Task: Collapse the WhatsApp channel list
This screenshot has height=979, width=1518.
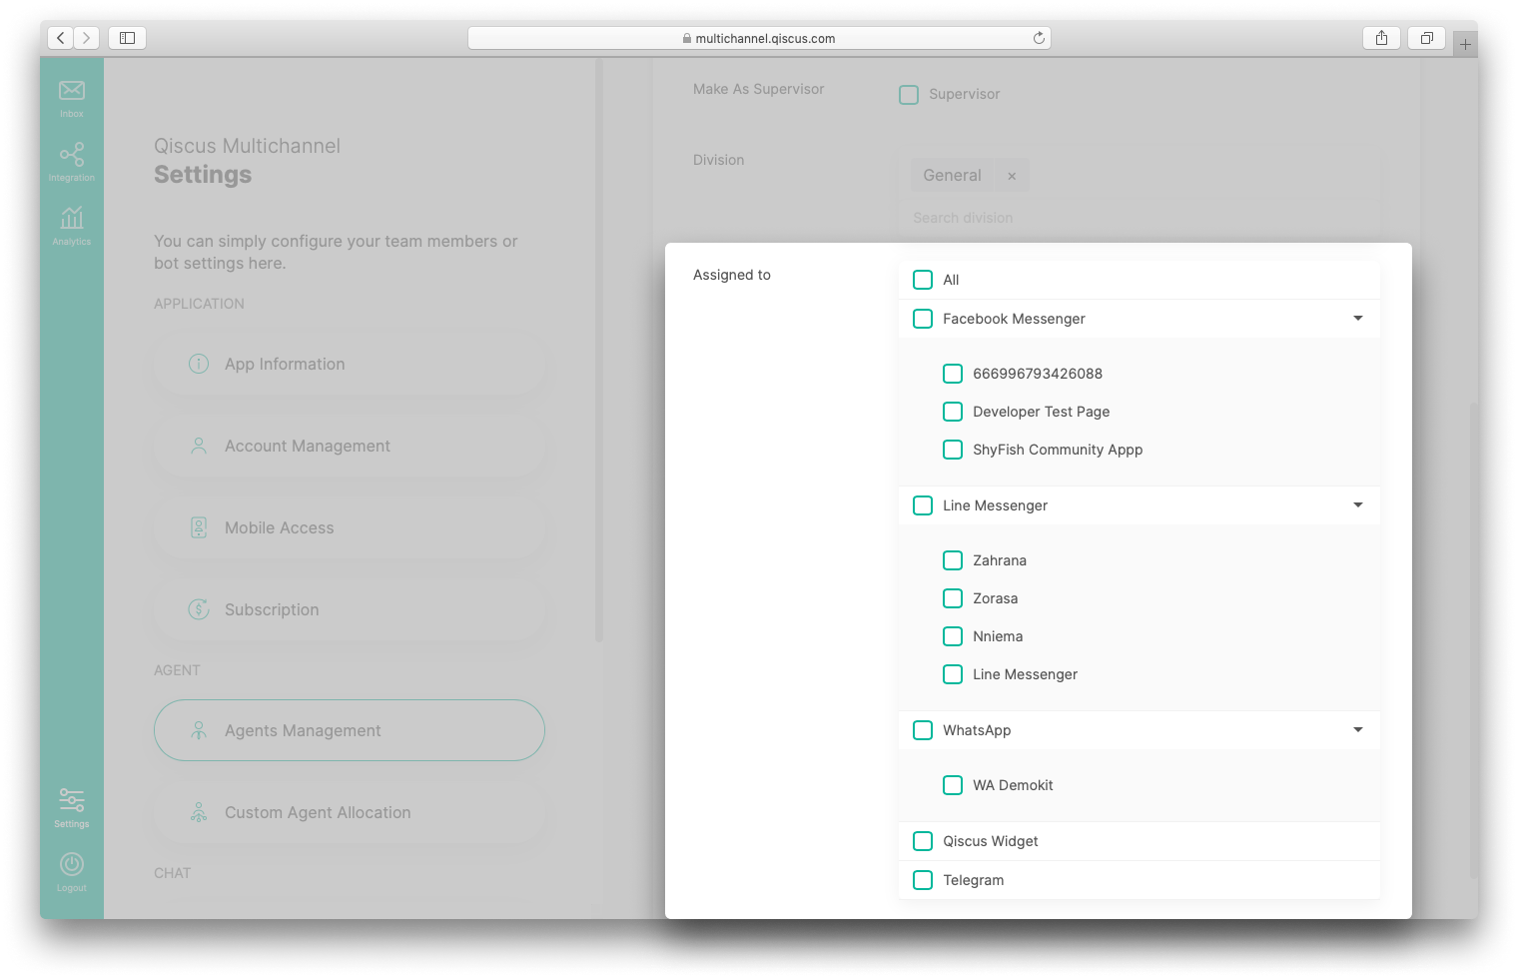Action: click(1357, 730)
